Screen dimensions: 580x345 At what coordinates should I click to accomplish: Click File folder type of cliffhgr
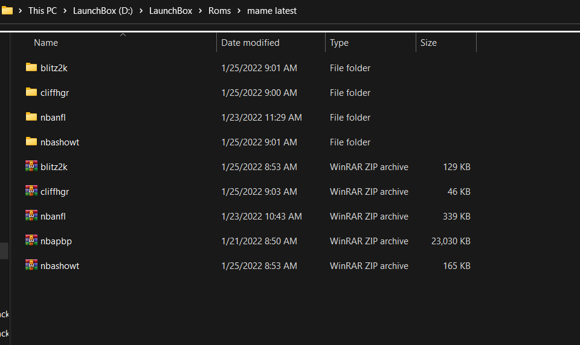click(x=350, y=93)
